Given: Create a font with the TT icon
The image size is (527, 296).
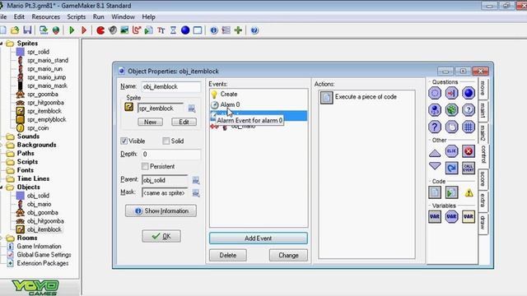Looking at the screenshot, I should tap(161, 30).
